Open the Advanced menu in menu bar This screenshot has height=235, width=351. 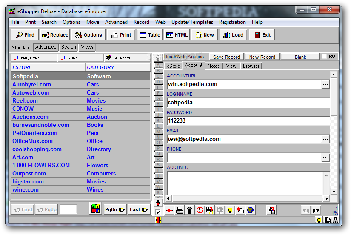pos(116,22)
